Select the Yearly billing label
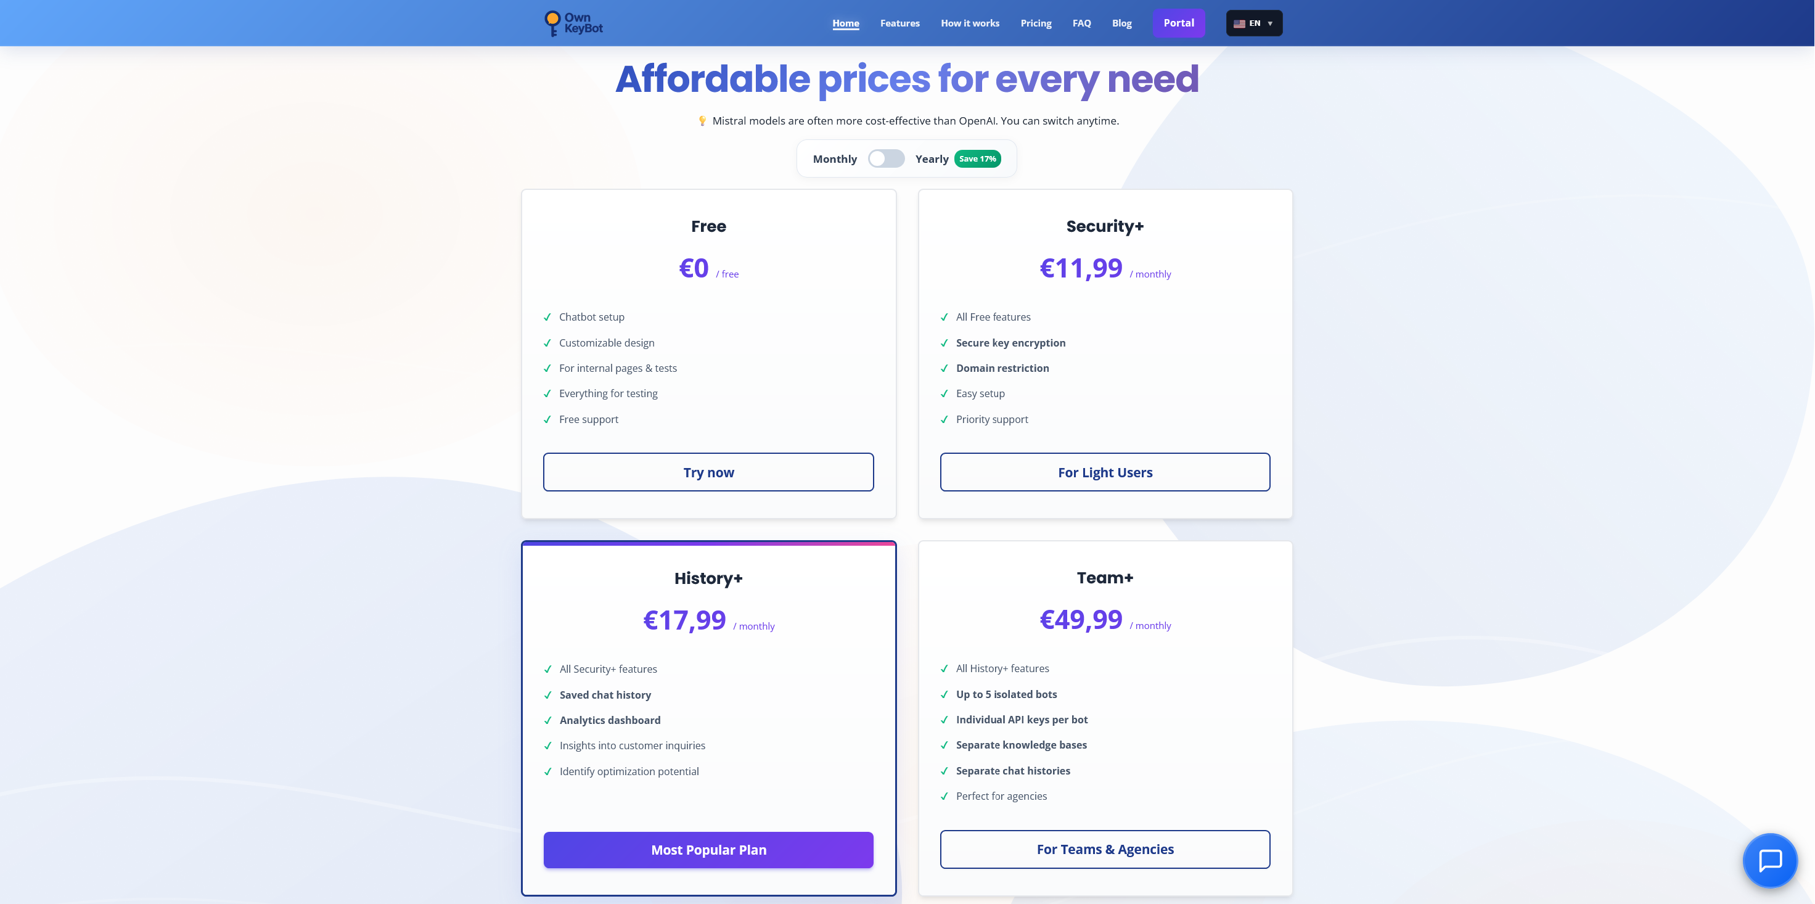Viewport: 1815px width, 904px height. (932, 159)
